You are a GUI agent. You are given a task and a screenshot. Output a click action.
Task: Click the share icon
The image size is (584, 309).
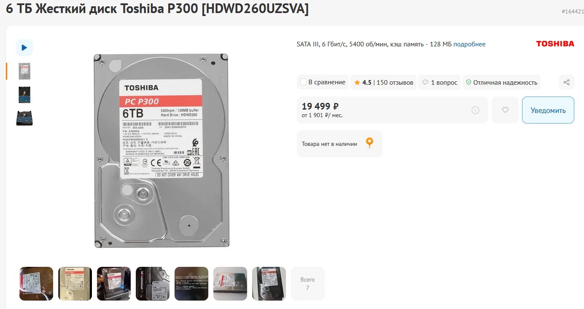(567, 82)
